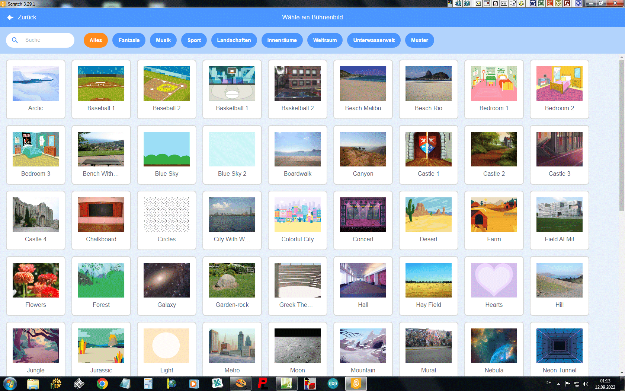This screenshot has width=625, height=391.
Task: Open the Hay Field backdrop
Action: pyautogui.click(x=429, y=286)
